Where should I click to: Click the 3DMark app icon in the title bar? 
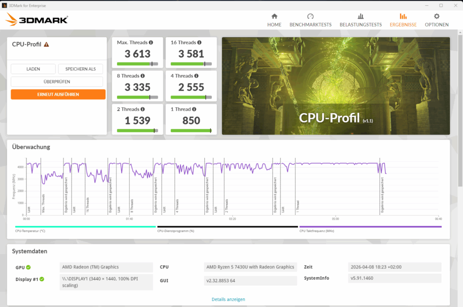[4, 5]
